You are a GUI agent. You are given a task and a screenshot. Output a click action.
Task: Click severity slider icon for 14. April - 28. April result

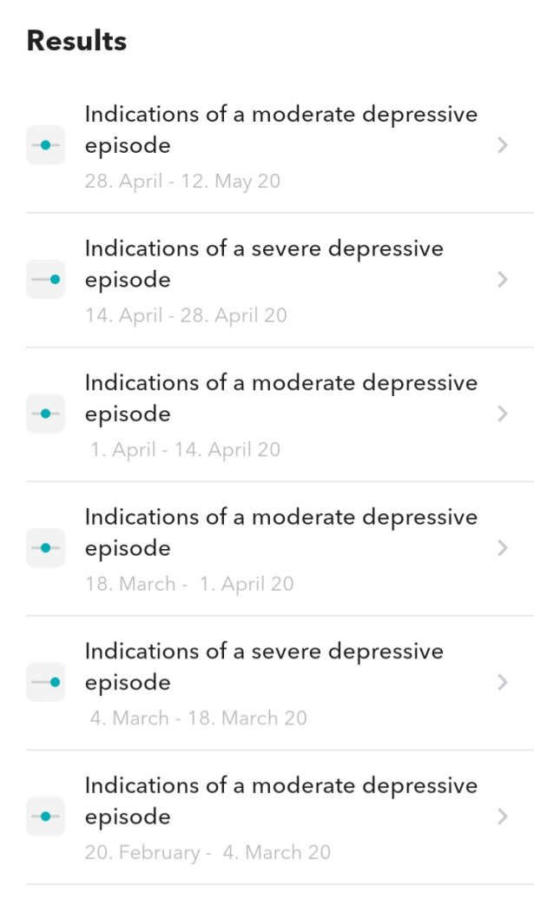coord(45,280)
